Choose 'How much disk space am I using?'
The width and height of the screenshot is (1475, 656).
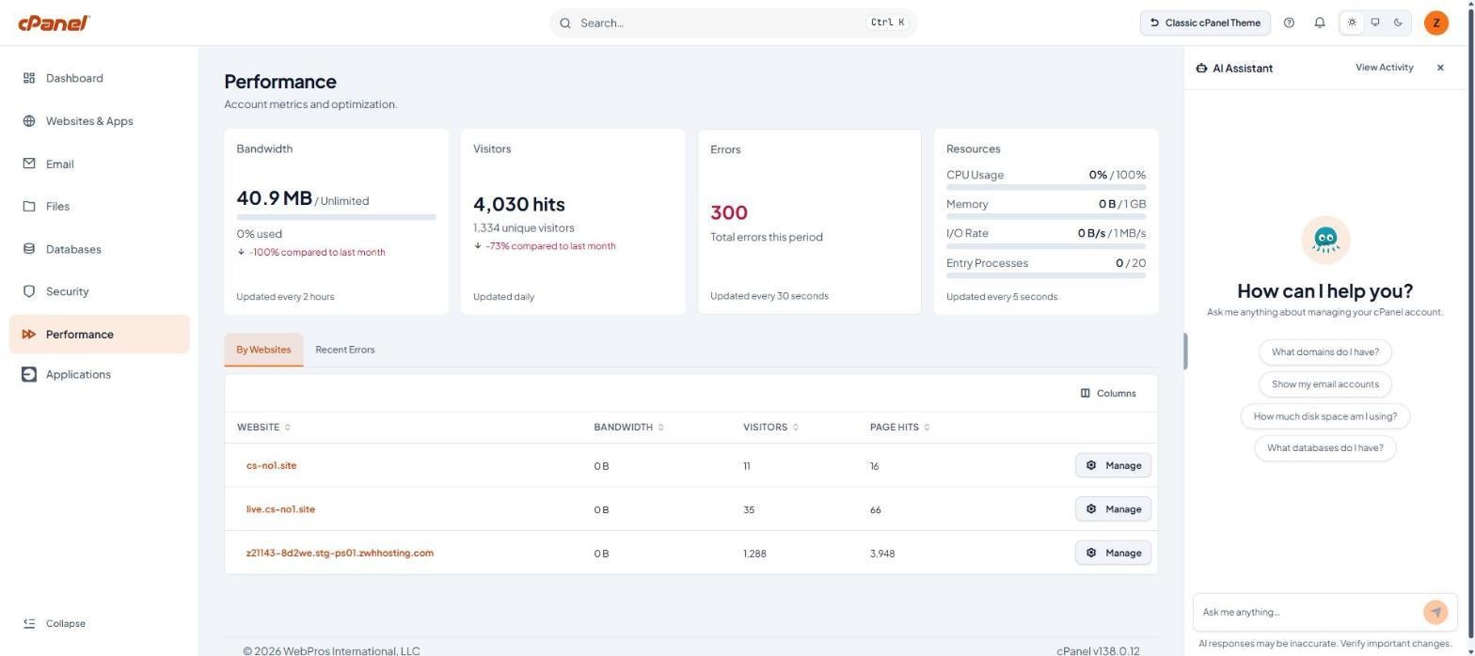click(1324, 416)
